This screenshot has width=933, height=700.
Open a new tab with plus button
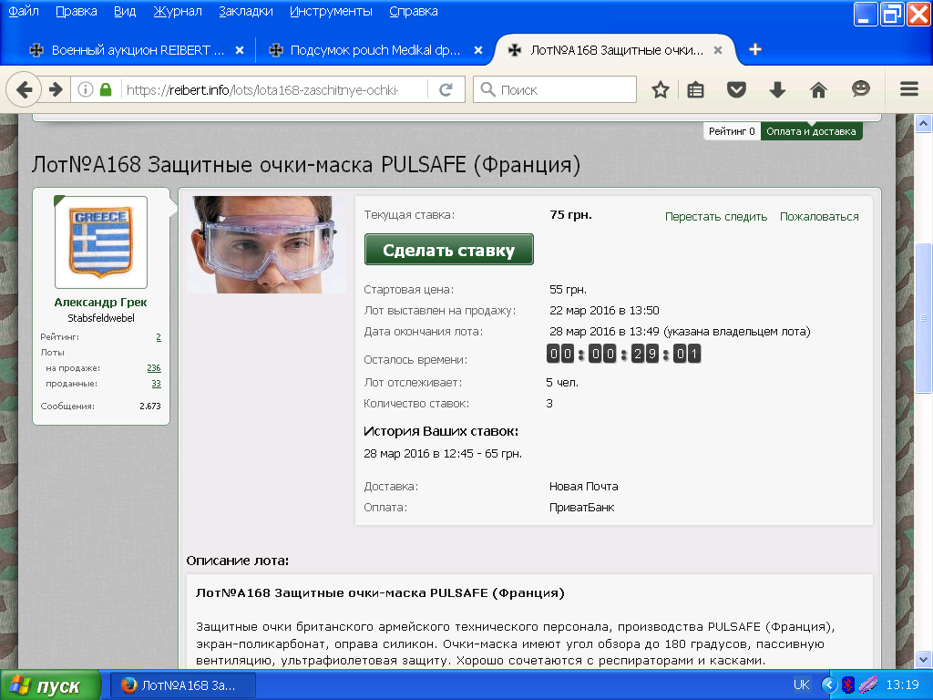pyautogui.click(x=754, y=49)
